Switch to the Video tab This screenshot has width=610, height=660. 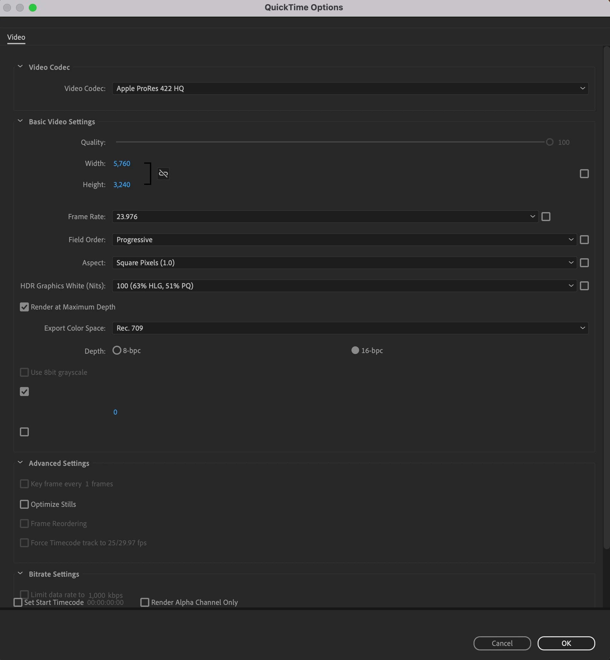pos(16,37)
